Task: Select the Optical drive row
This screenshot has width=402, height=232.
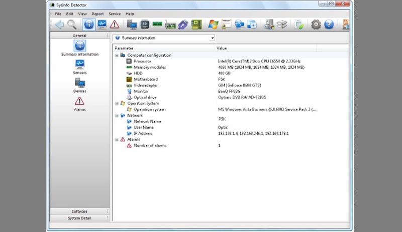Action: [231, 97]
